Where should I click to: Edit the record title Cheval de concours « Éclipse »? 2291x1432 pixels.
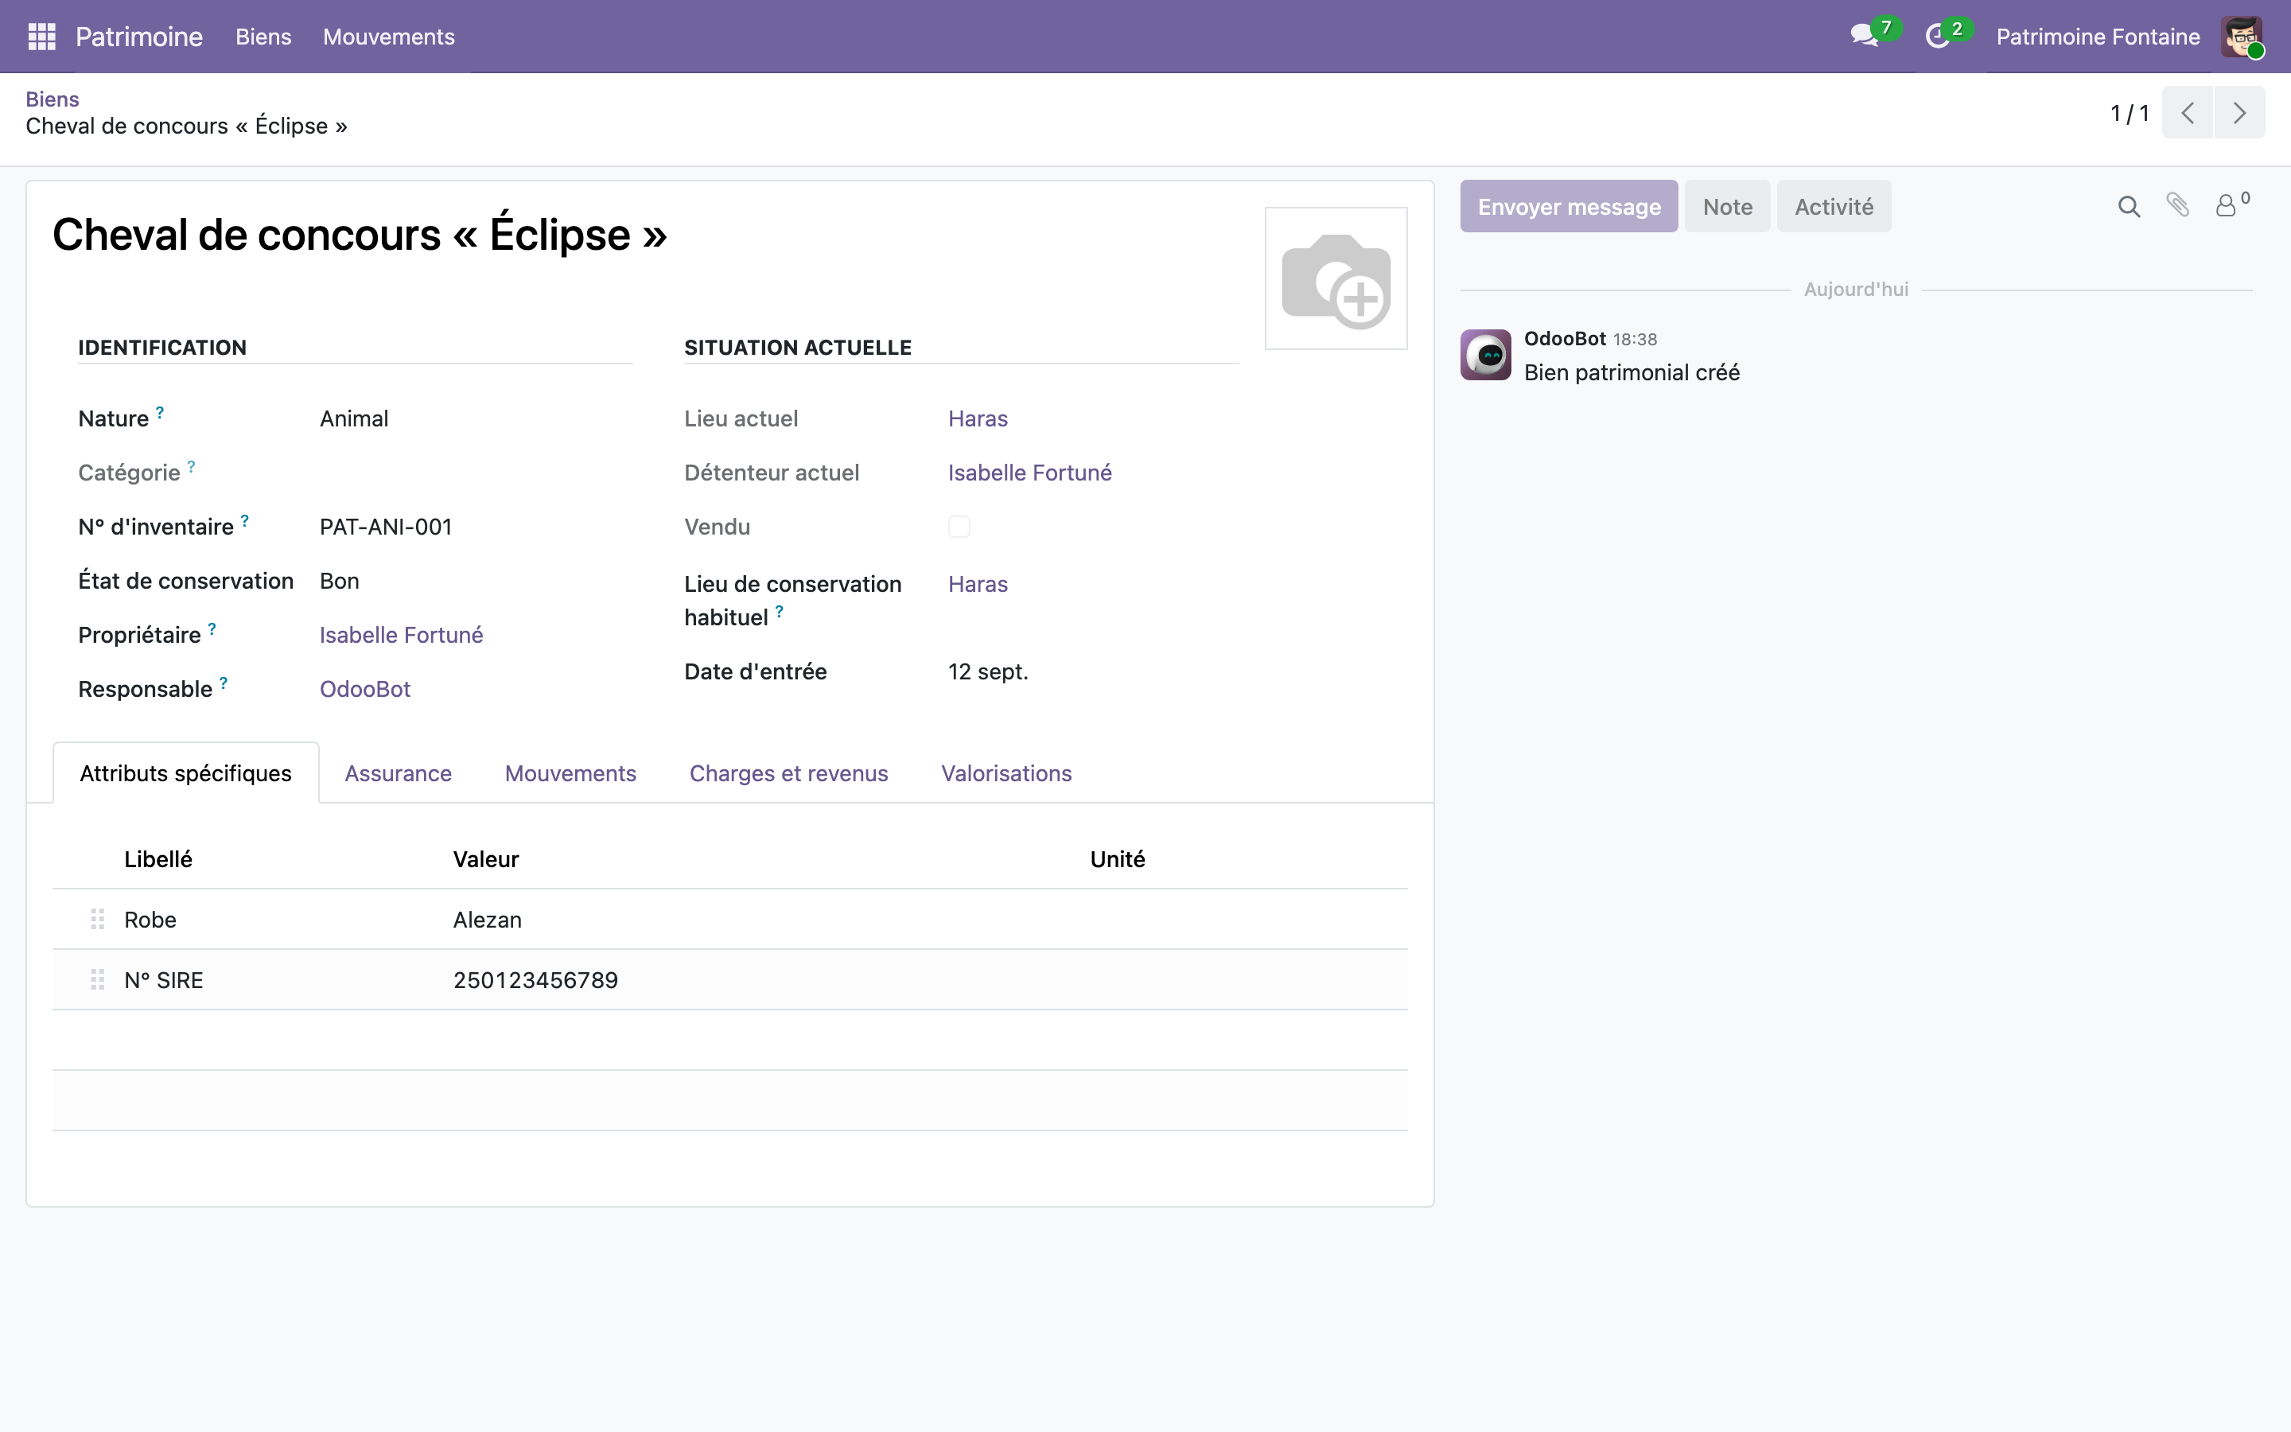[360, 234]
